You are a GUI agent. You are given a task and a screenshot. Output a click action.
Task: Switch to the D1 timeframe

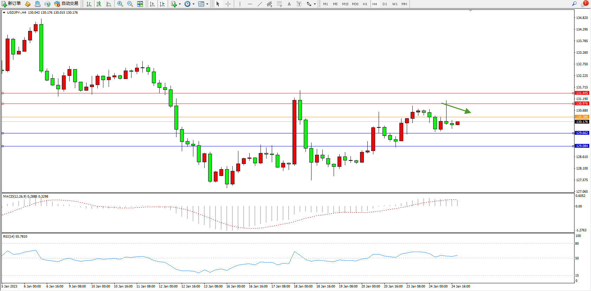click(x=385, y=4)
